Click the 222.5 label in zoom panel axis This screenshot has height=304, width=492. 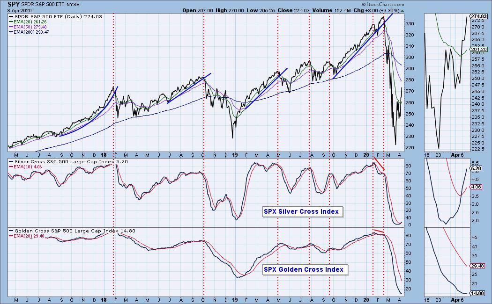[477, 149]
